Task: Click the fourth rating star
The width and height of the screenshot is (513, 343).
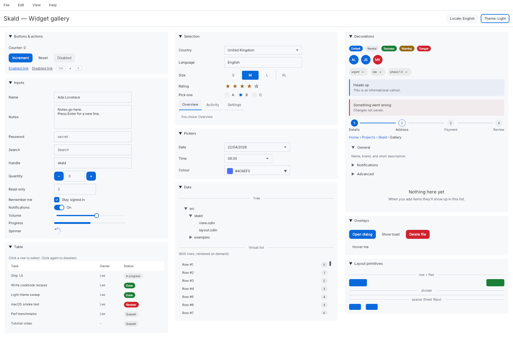Action: tap(249, 86)
